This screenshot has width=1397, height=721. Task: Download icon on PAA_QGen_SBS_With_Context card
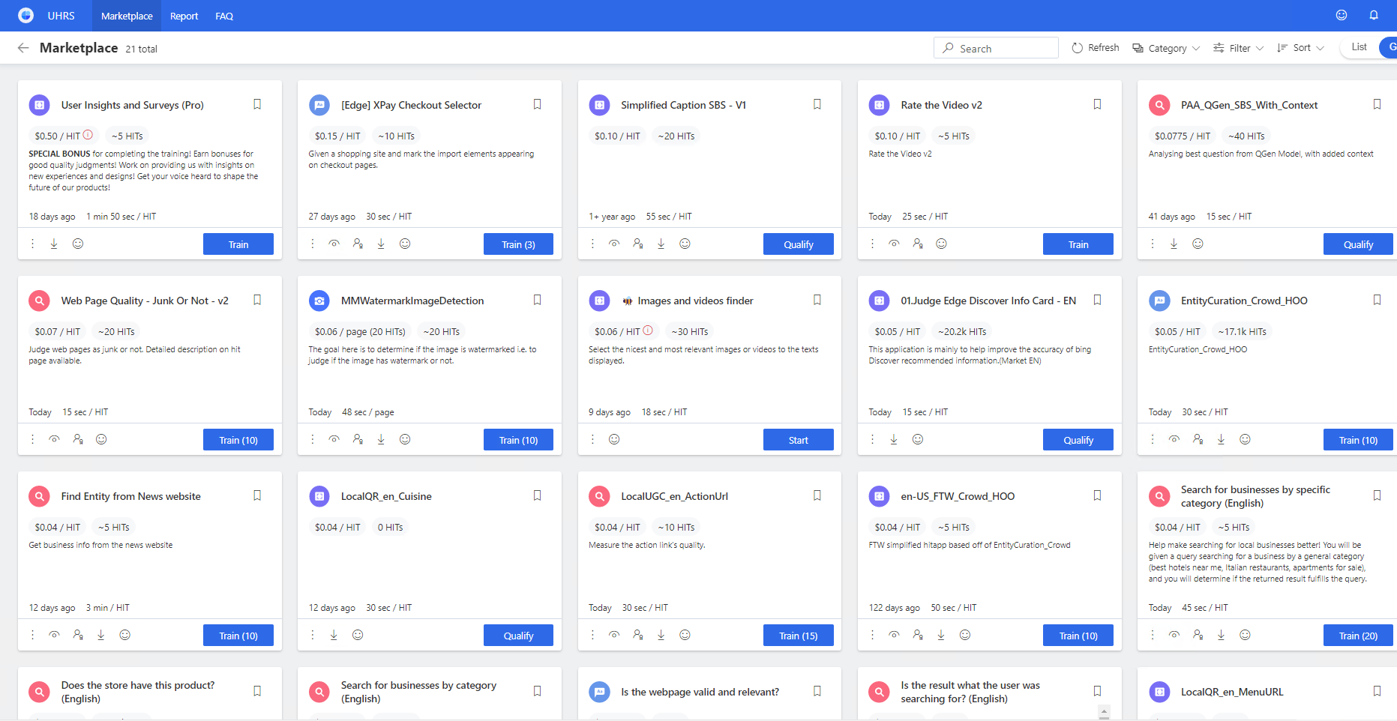pyautogui.click(x=1174, y=244)
